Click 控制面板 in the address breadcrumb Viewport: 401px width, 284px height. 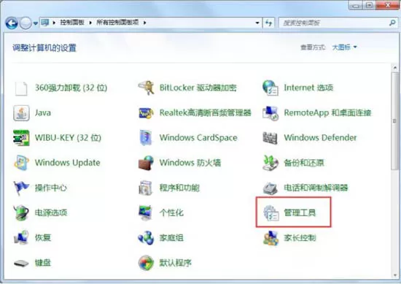tap(72, 23)
